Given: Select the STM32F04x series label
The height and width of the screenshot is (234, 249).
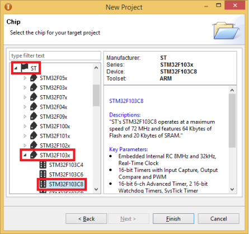Looking at the screenshot, I should pyautogui.click(x=54, y=107).
